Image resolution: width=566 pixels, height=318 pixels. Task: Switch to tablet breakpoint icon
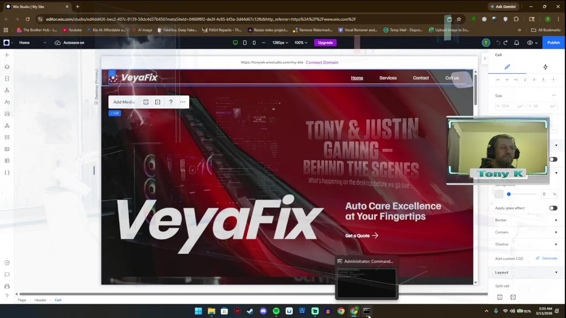point(245,42)
